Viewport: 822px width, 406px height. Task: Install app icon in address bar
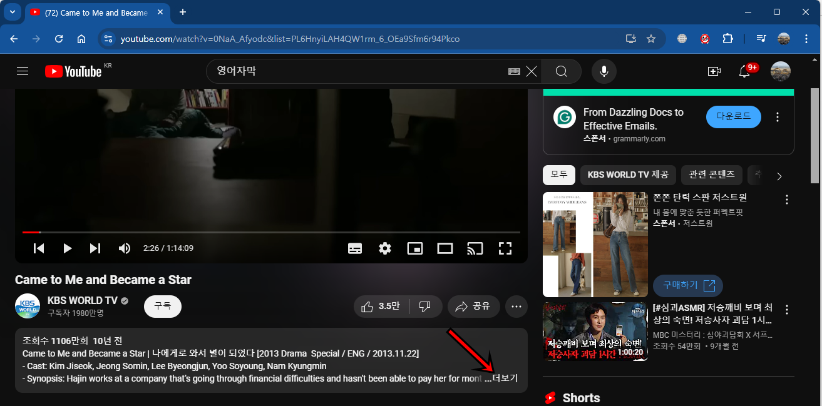click(631, 39)
